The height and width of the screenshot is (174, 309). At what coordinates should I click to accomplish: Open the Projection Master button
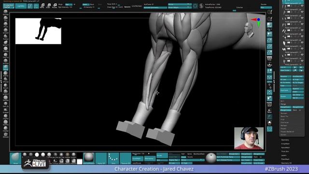(9, 6)
